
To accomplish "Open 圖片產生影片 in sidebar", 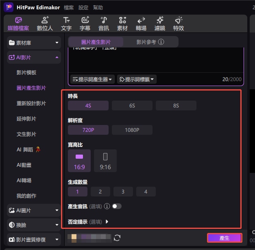I will (x=31, y=88).
